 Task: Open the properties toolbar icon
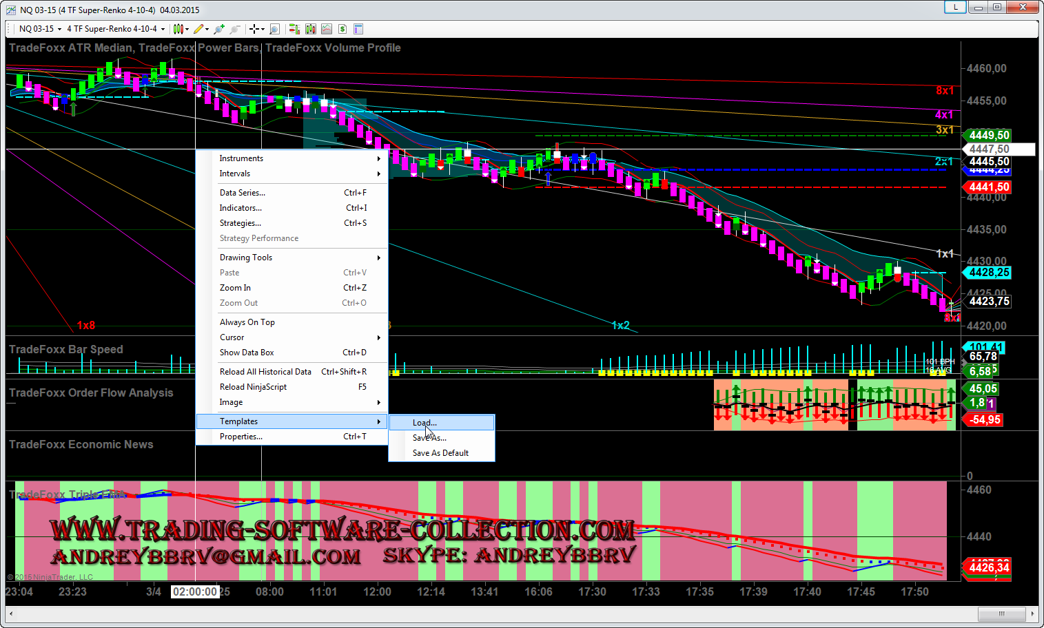358,29
